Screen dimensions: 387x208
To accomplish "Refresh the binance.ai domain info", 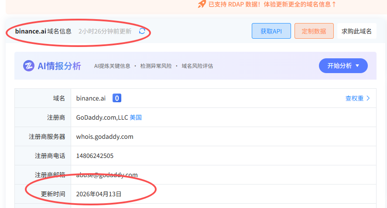I will 142,31.
